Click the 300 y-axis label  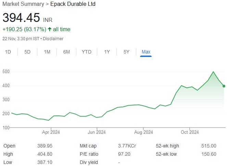[x=6, y=99]
